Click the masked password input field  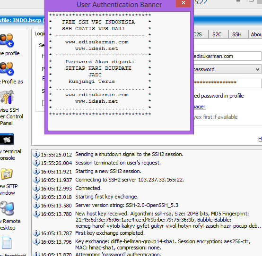point(227,83)
